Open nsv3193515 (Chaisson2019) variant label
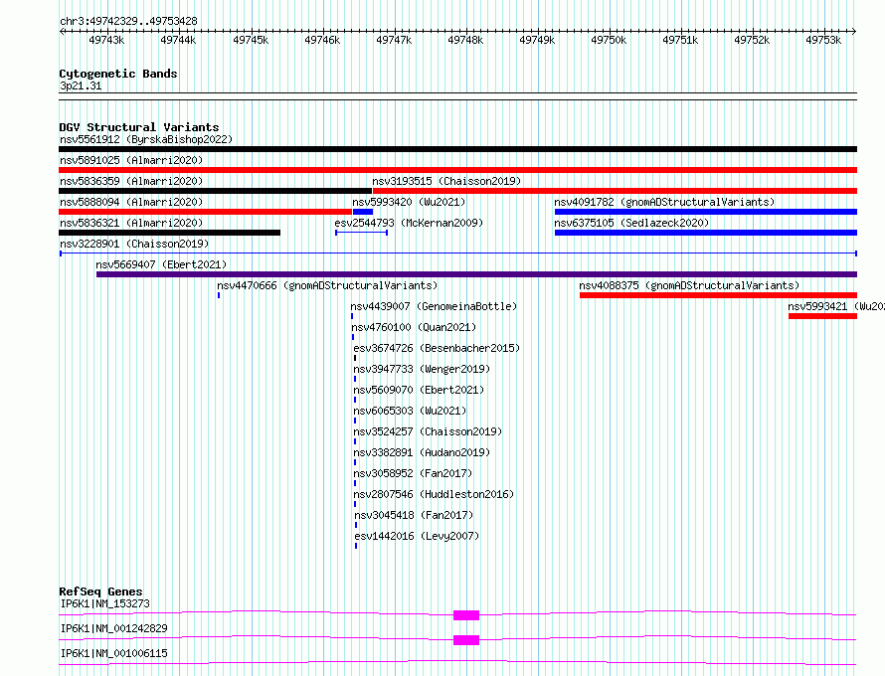 pos(446,181)
